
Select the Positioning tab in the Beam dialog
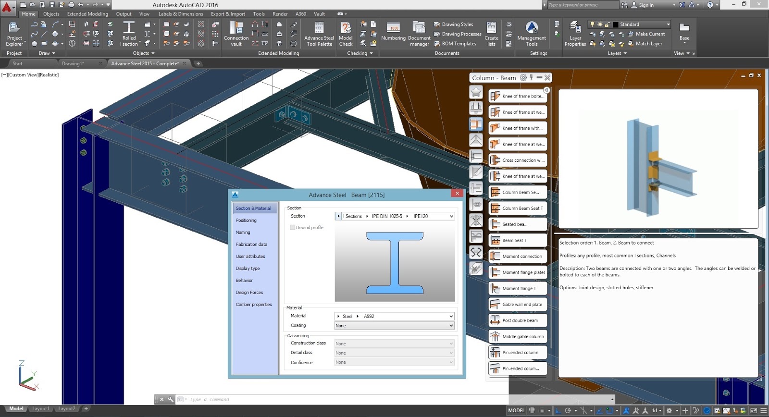(x=246, y=221)
